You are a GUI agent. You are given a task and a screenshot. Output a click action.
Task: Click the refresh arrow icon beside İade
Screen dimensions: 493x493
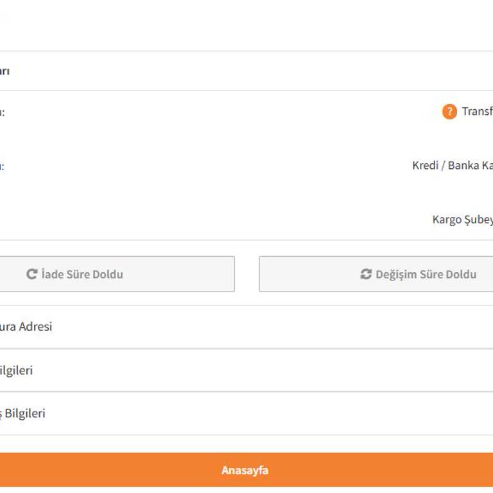pos(31,274)
